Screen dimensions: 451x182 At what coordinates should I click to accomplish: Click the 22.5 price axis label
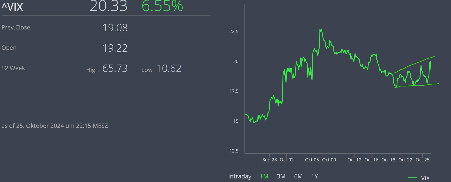tap(234, 32)
